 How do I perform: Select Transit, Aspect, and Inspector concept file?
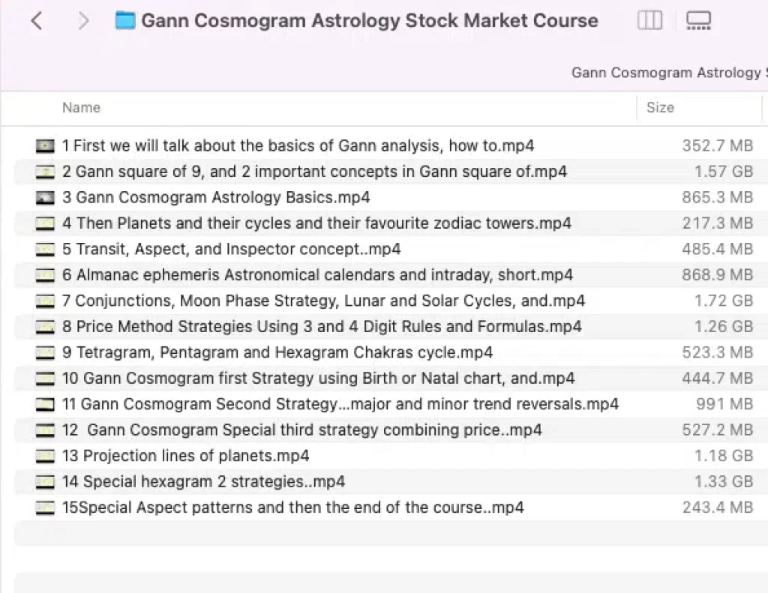(x=231, y=249)
